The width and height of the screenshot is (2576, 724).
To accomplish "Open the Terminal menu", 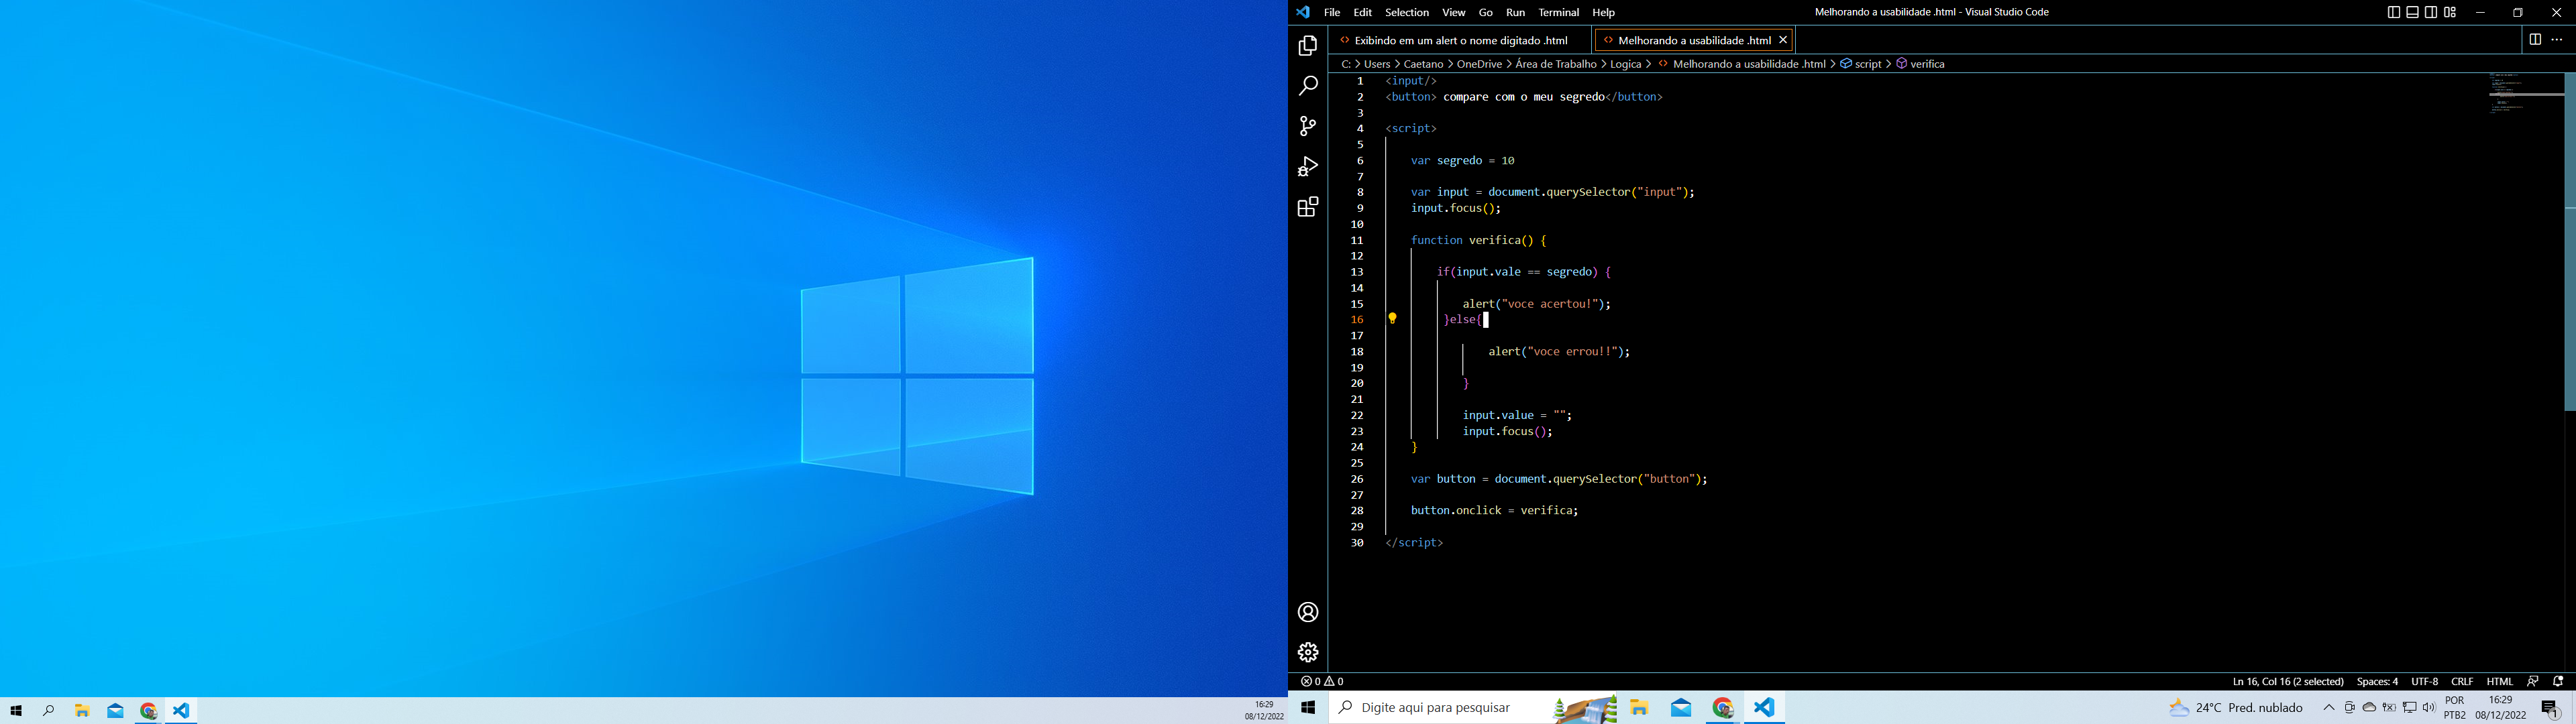I will (1558, 13).
